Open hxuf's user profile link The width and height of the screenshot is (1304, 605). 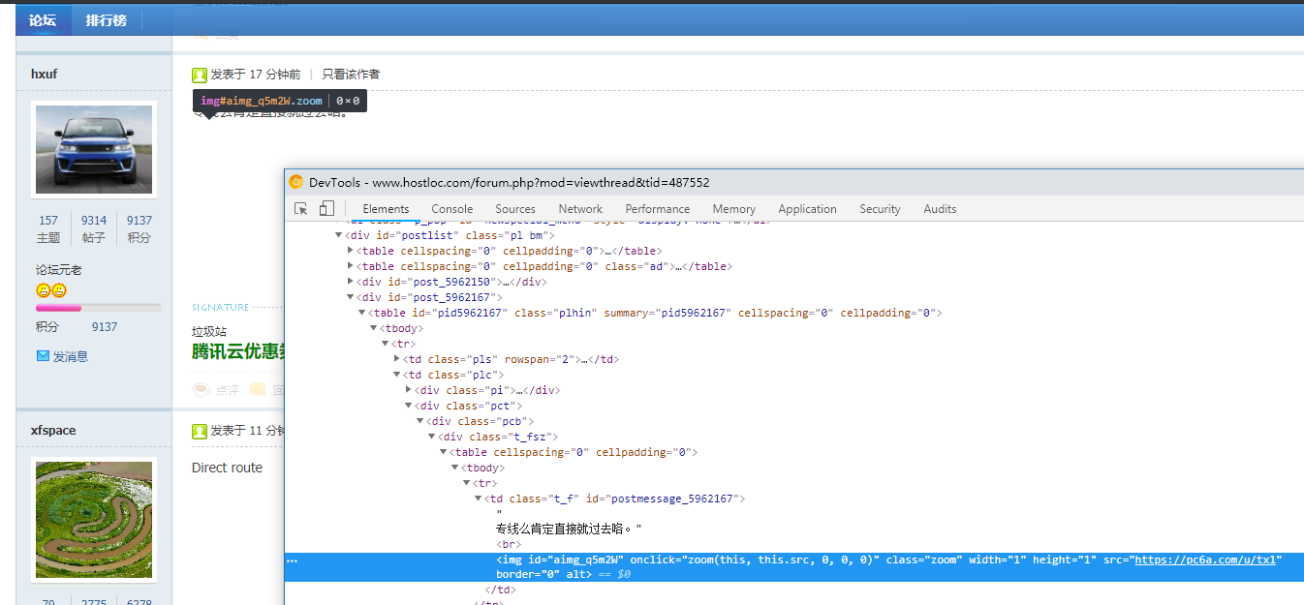tap(45, 75)
